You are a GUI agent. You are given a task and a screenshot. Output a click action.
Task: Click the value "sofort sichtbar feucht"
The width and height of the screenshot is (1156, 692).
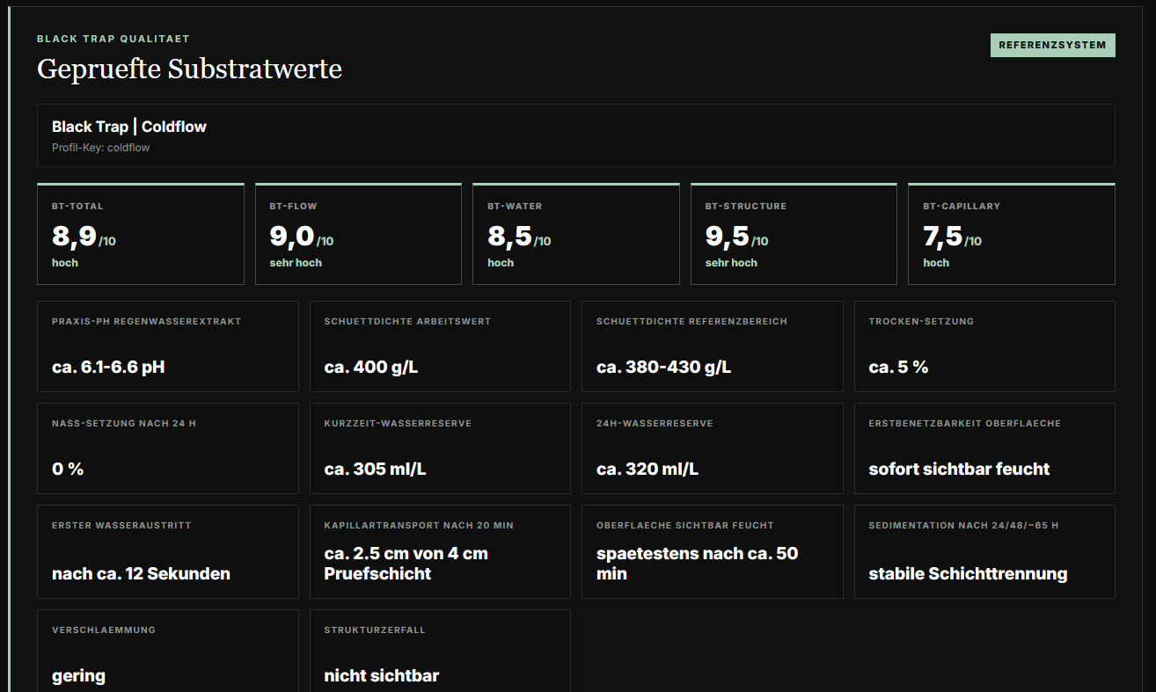pos(959,469)
